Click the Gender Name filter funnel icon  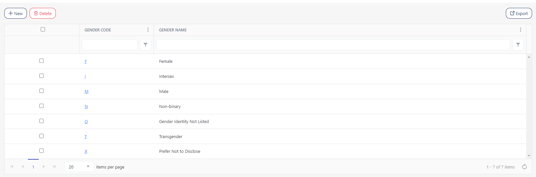(x=518, y=45)
